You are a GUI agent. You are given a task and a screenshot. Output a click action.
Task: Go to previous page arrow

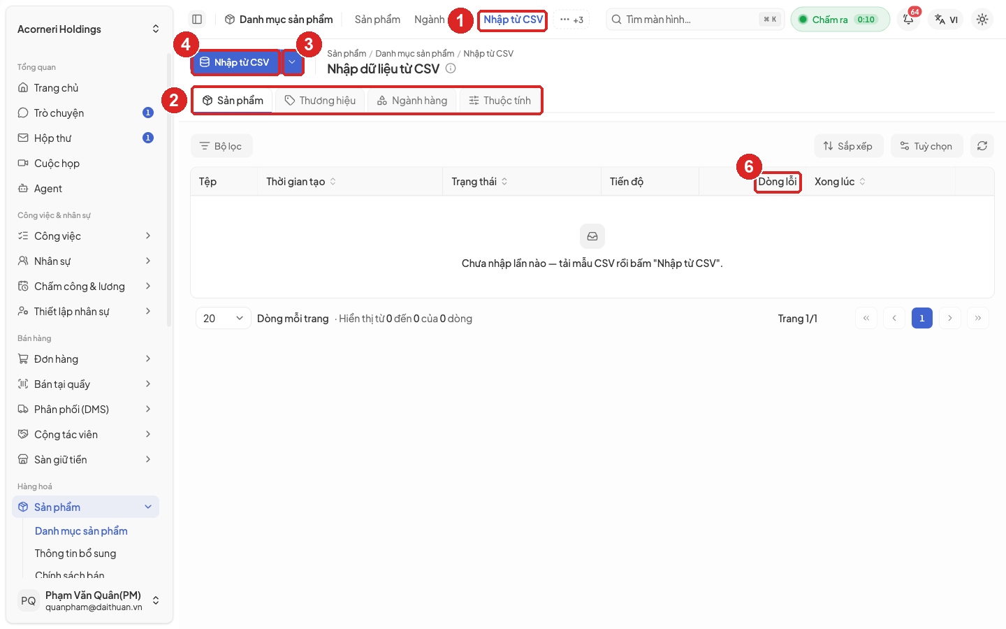pos(894,318)
